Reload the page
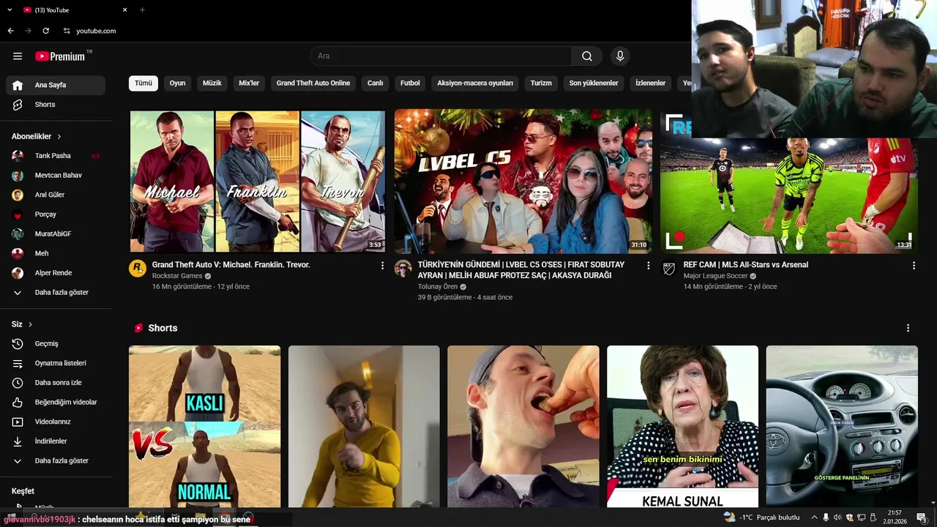 click(45, 31)
